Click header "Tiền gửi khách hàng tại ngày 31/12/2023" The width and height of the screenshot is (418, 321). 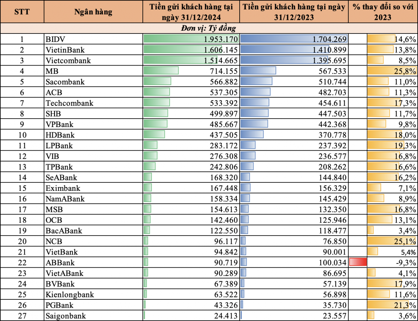294,12
